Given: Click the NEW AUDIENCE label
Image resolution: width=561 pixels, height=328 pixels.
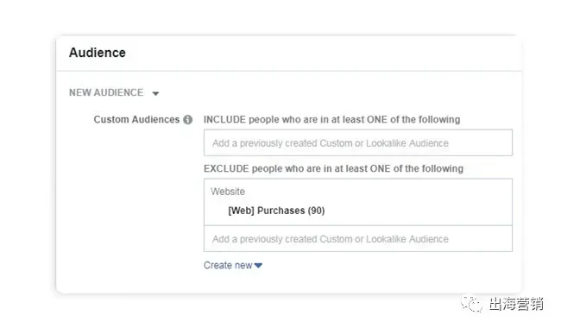Looking at the screenshot, I should (x=106, y=92).
